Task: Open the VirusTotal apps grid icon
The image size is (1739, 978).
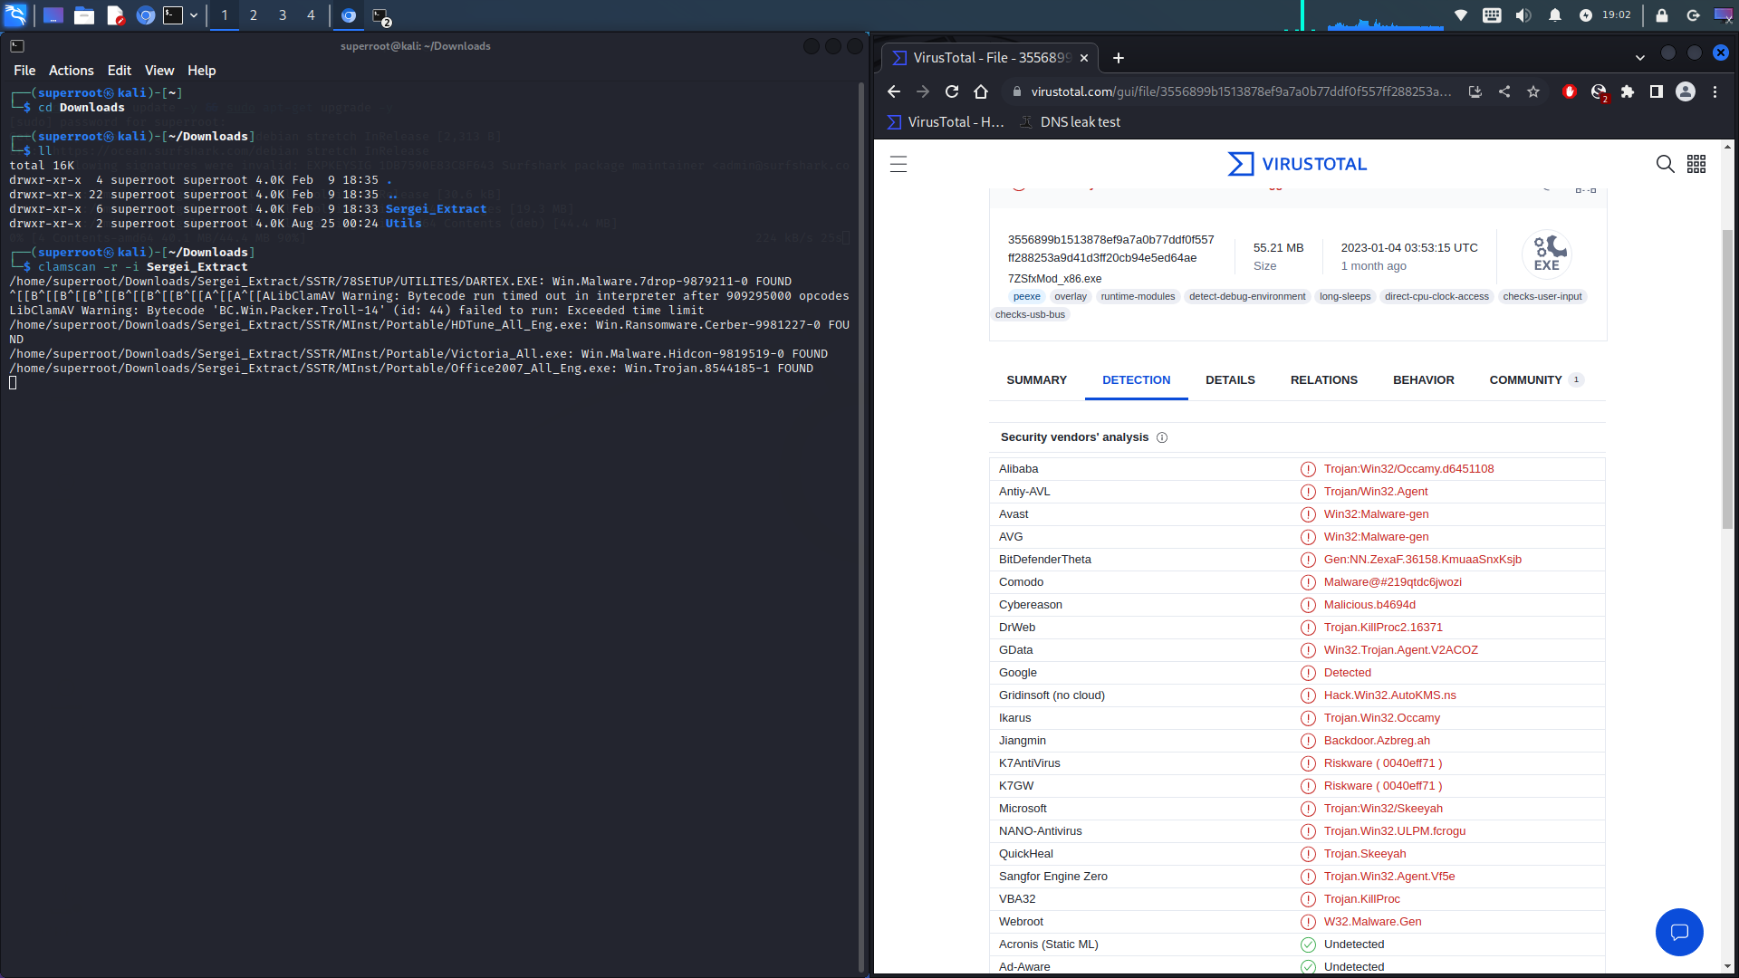Action: (x=1696, y=164)
